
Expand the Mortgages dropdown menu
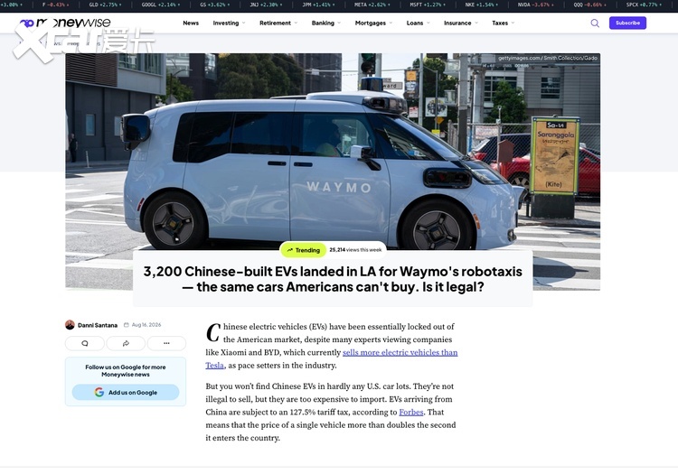coord(373,23)
